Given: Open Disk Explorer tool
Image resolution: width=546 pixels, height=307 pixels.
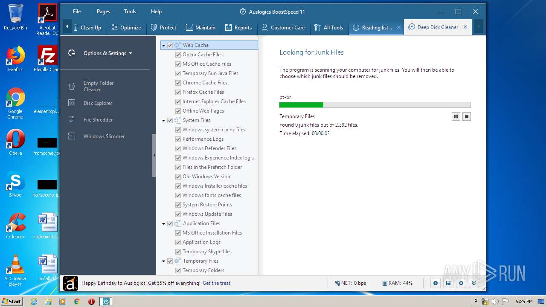Looking at the screenshot, I should tap(98, 103).
